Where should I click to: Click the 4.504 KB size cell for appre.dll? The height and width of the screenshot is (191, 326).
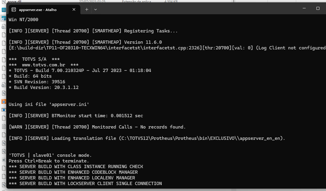coord(171,1)
